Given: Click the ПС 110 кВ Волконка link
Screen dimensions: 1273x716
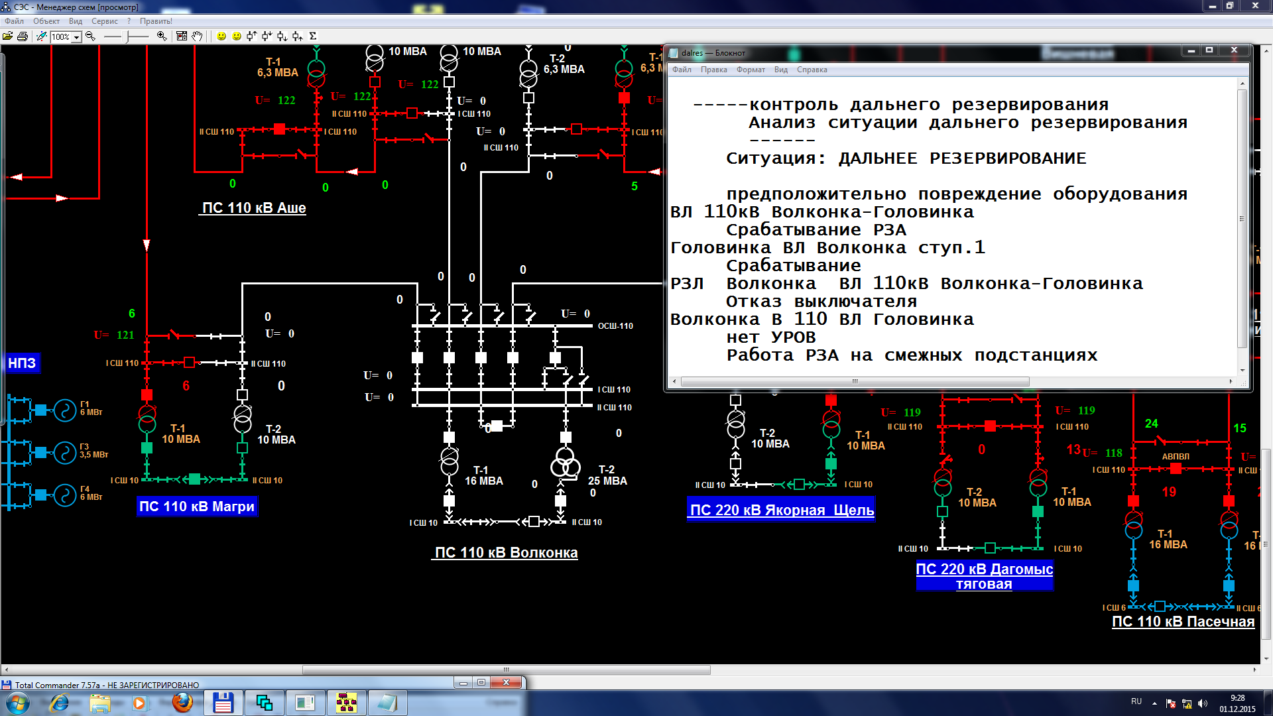Looking at the screenshot, I should pyautogui.click(x=506, y=553).
